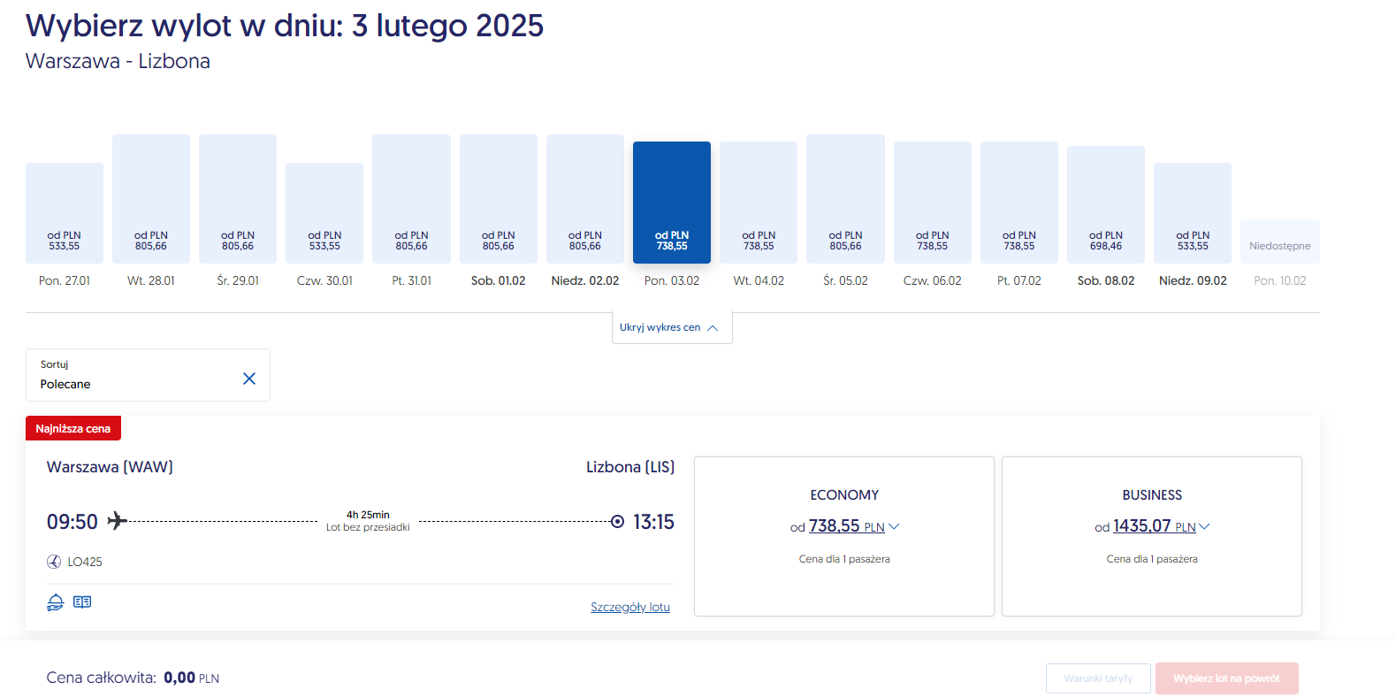Clear the Polecane sort with the X icon

point(249,379)
